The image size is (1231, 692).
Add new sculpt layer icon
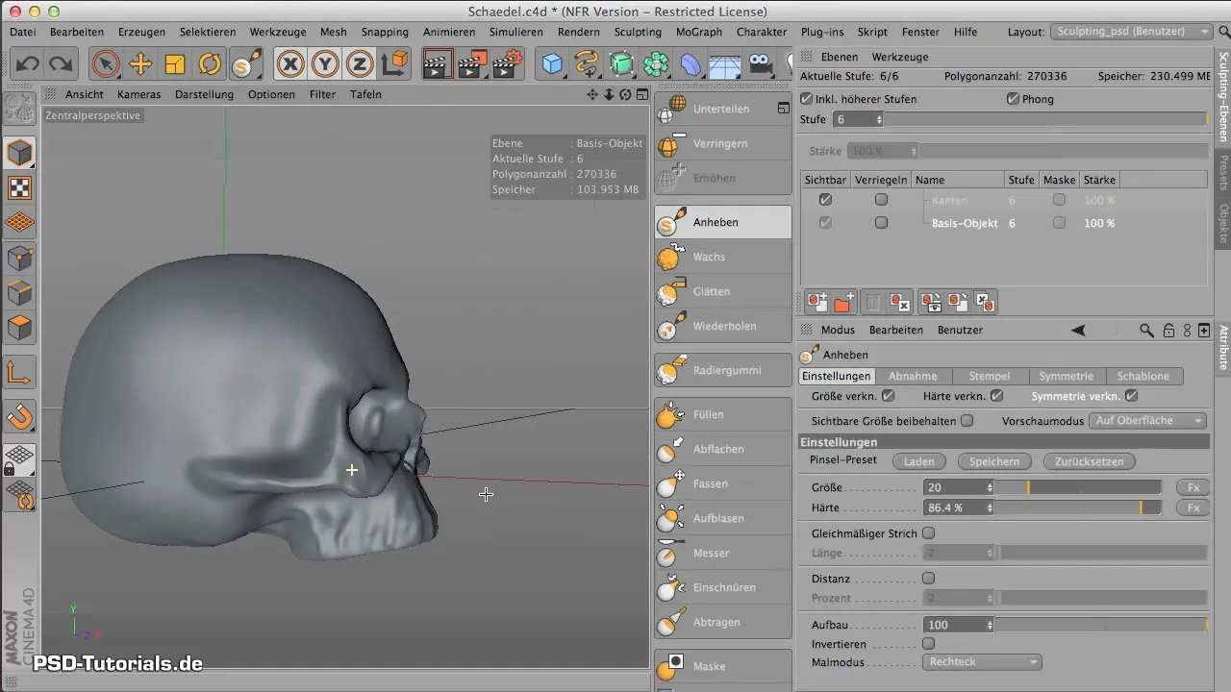pos(817,303)
